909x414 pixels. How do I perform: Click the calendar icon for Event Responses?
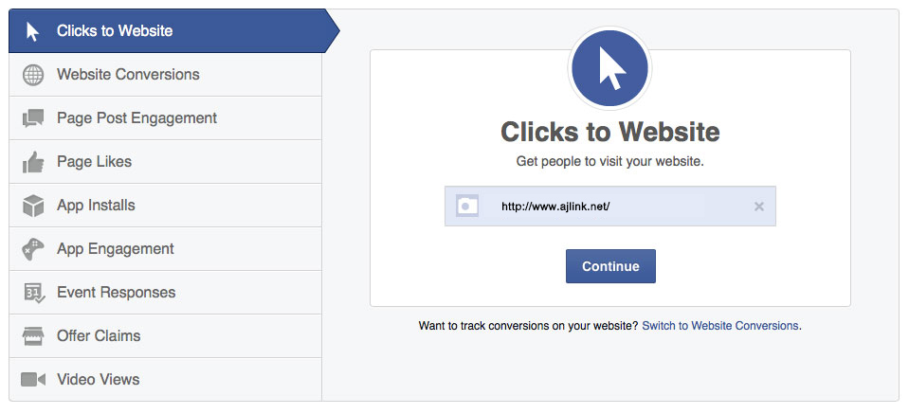pos(33,293)
